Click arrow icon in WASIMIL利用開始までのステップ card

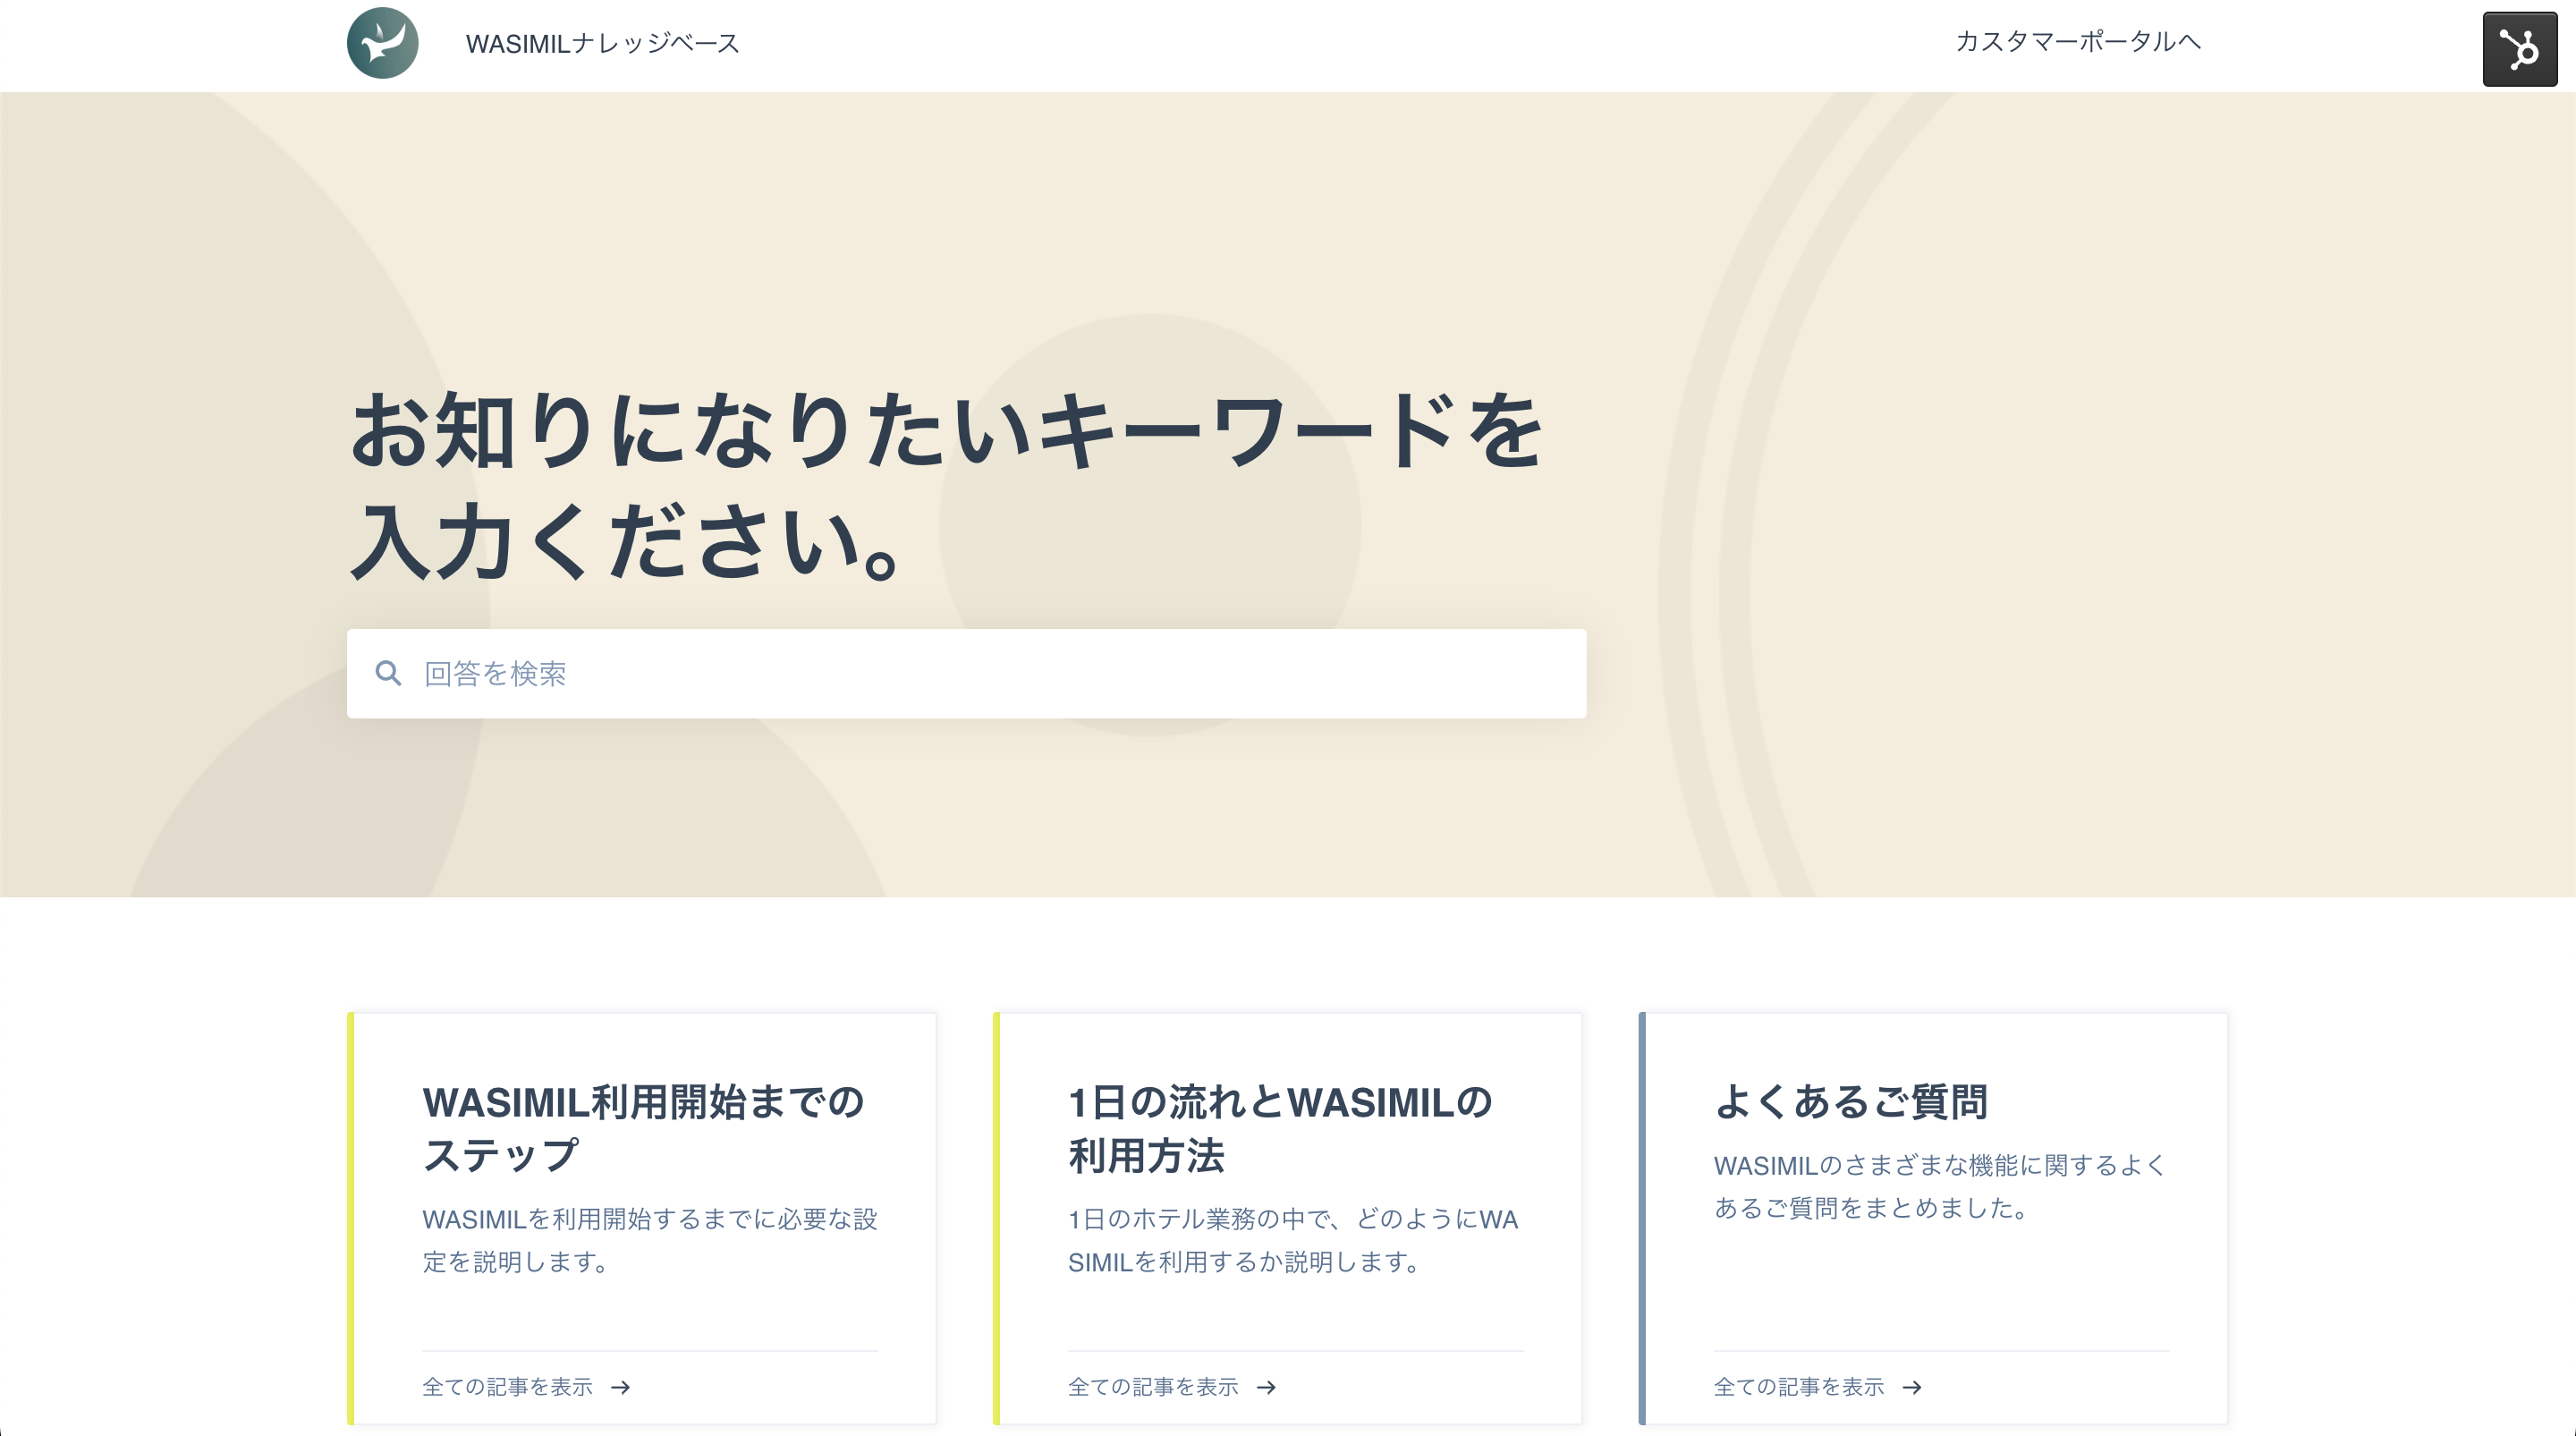coord(621,1387)
